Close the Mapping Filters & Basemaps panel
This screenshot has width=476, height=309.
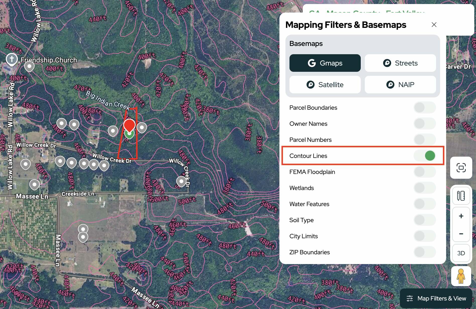[x=434, y=25]
